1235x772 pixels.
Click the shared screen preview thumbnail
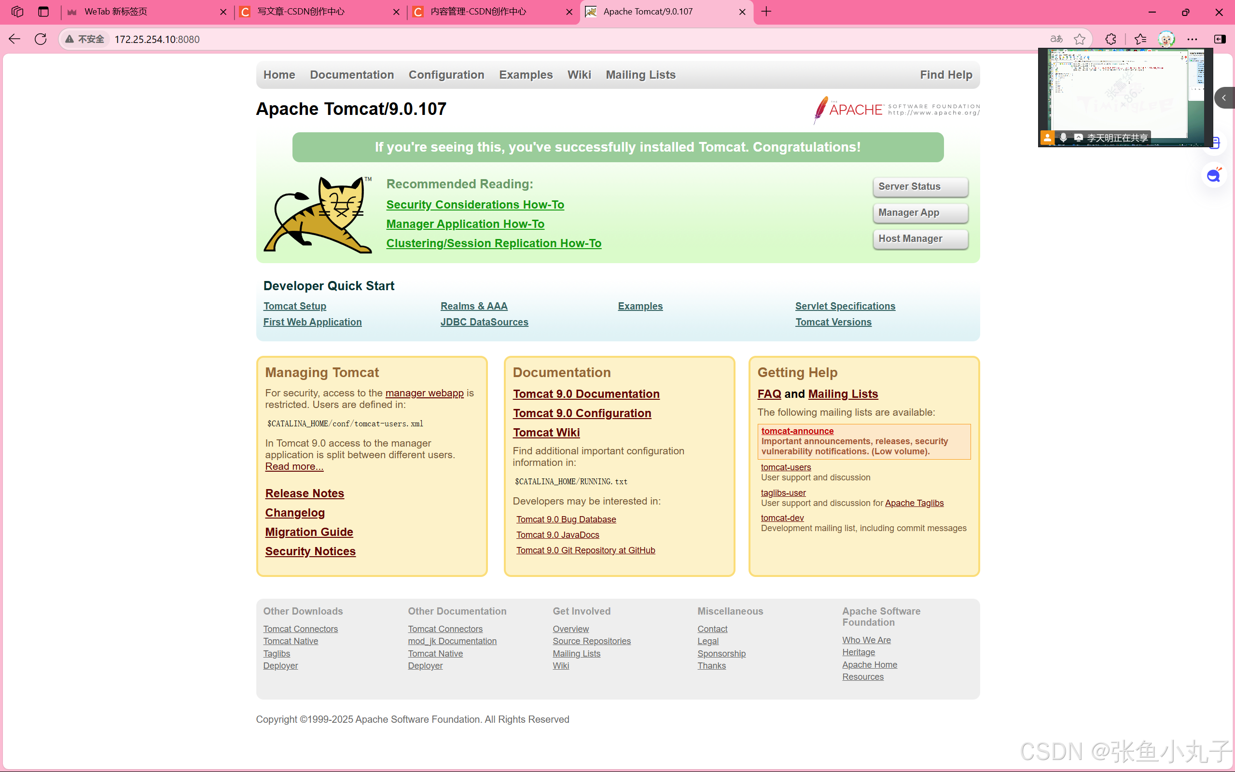pyautogui.click(x=1125, y=98)
